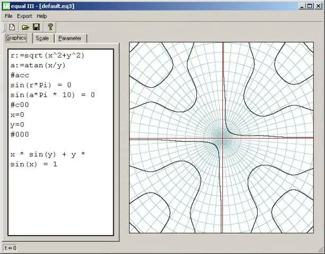Open the File menu
Screen dimensions: 325x254
8,16
